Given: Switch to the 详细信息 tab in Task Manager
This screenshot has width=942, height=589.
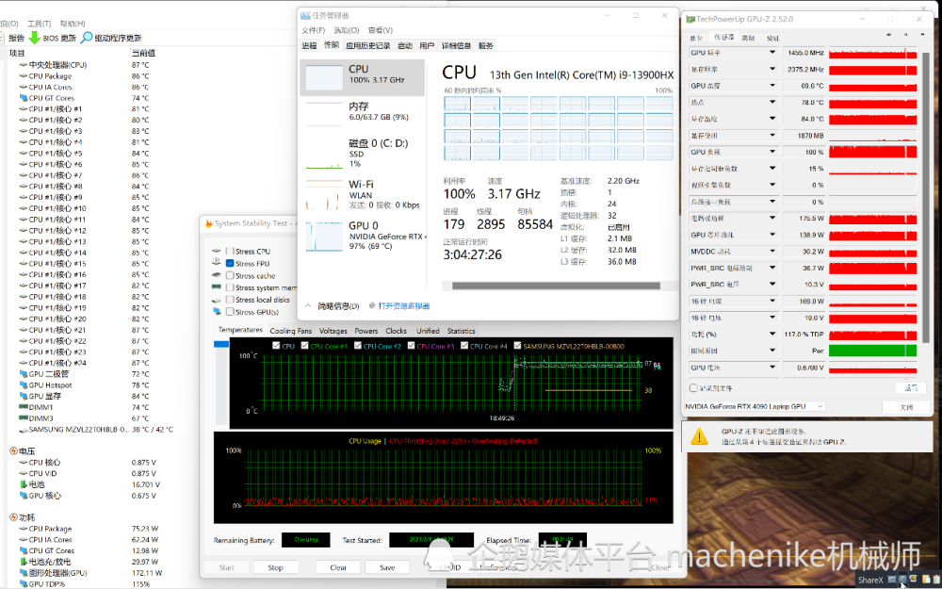Looking at the screenshot, I should (x=456, y=45).
